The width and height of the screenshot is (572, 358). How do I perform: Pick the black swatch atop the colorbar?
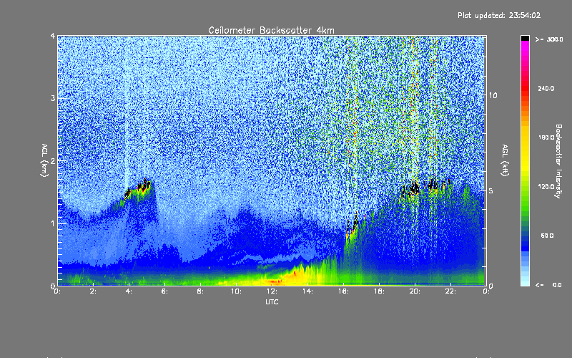pos(525,38)
